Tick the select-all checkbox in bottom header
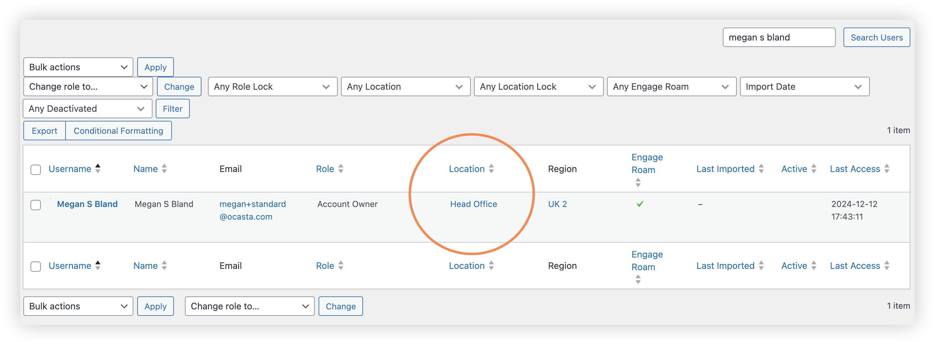The width and height of the screenshot is (935, 345). (x=36, y=266)
